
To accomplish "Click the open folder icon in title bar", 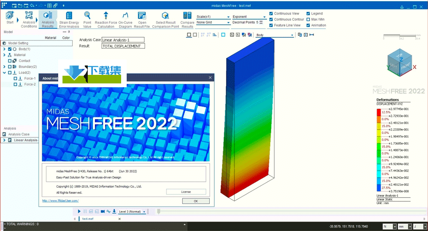I will 20,6.
